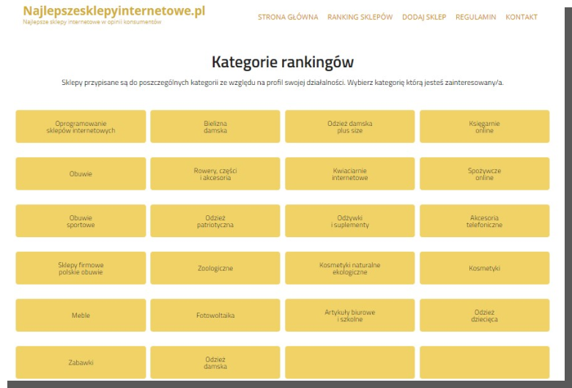
Task: Click the Kategorie rankingów heading
Action: (283, 62)
